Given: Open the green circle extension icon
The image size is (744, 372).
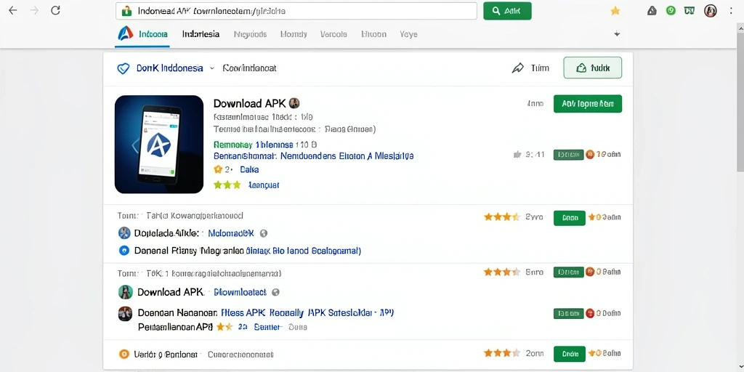Looking at the screenshot, I should pos(671,10).
